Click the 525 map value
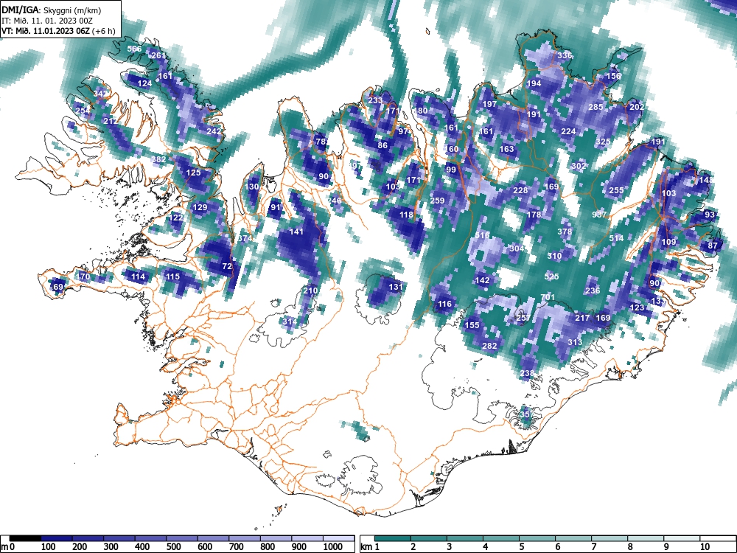Viewport: 737px width, 553px height. pyautogui.click(x=551, y=276)
